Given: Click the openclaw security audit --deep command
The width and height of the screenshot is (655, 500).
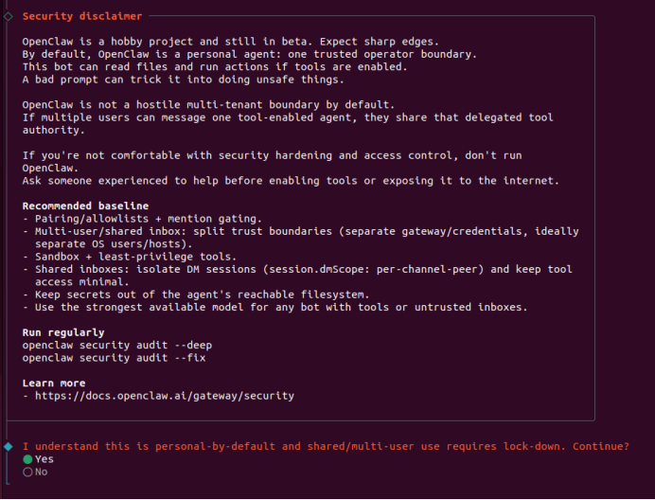Looking at the screenshot, I should [117, 346].
